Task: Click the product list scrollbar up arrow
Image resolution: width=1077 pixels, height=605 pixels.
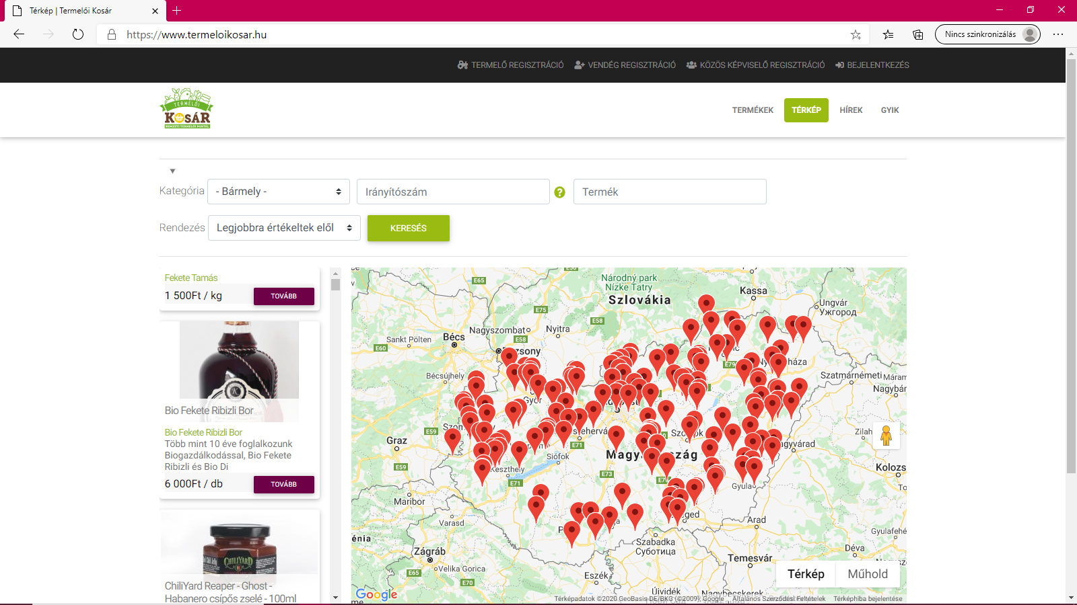Action: point(335,274)
